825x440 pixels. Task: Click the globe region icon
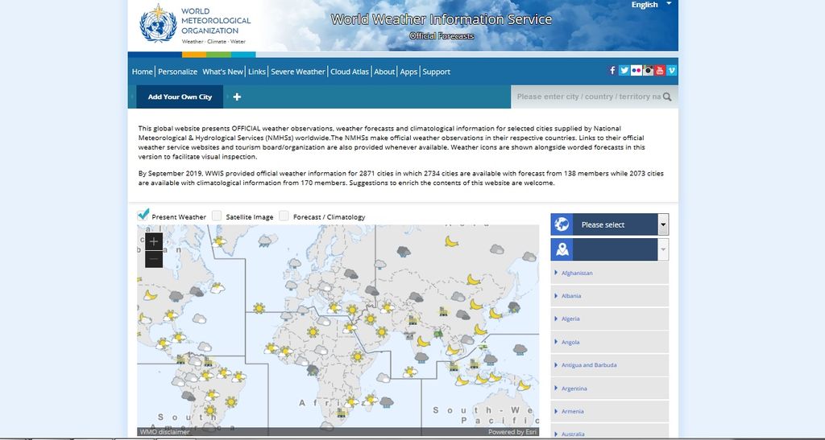pyautogui.click(x=562, y=224)
